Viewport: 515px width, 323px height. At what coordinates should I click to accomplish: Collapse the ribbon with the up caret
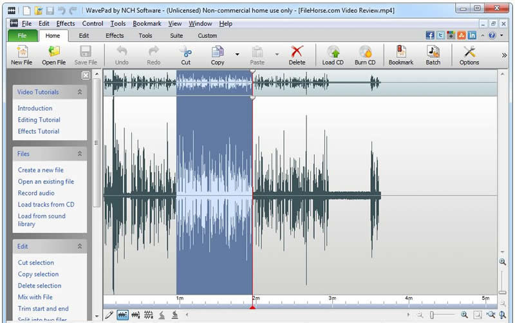[x=482, y=35]
